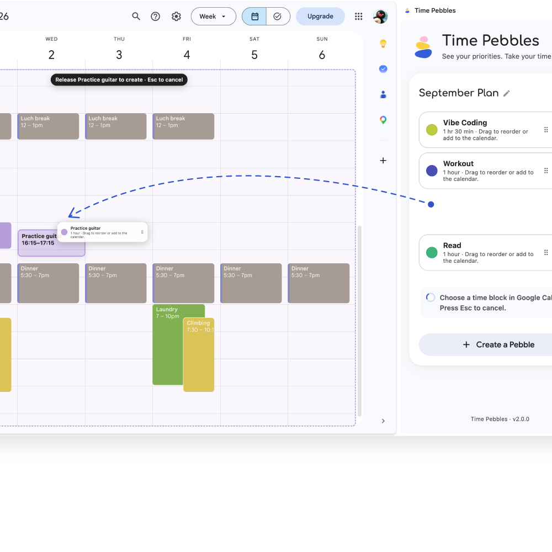The image size is (552, 552).
Task: Grab Vibe Coding drag handle
Action: coord(546,130)
